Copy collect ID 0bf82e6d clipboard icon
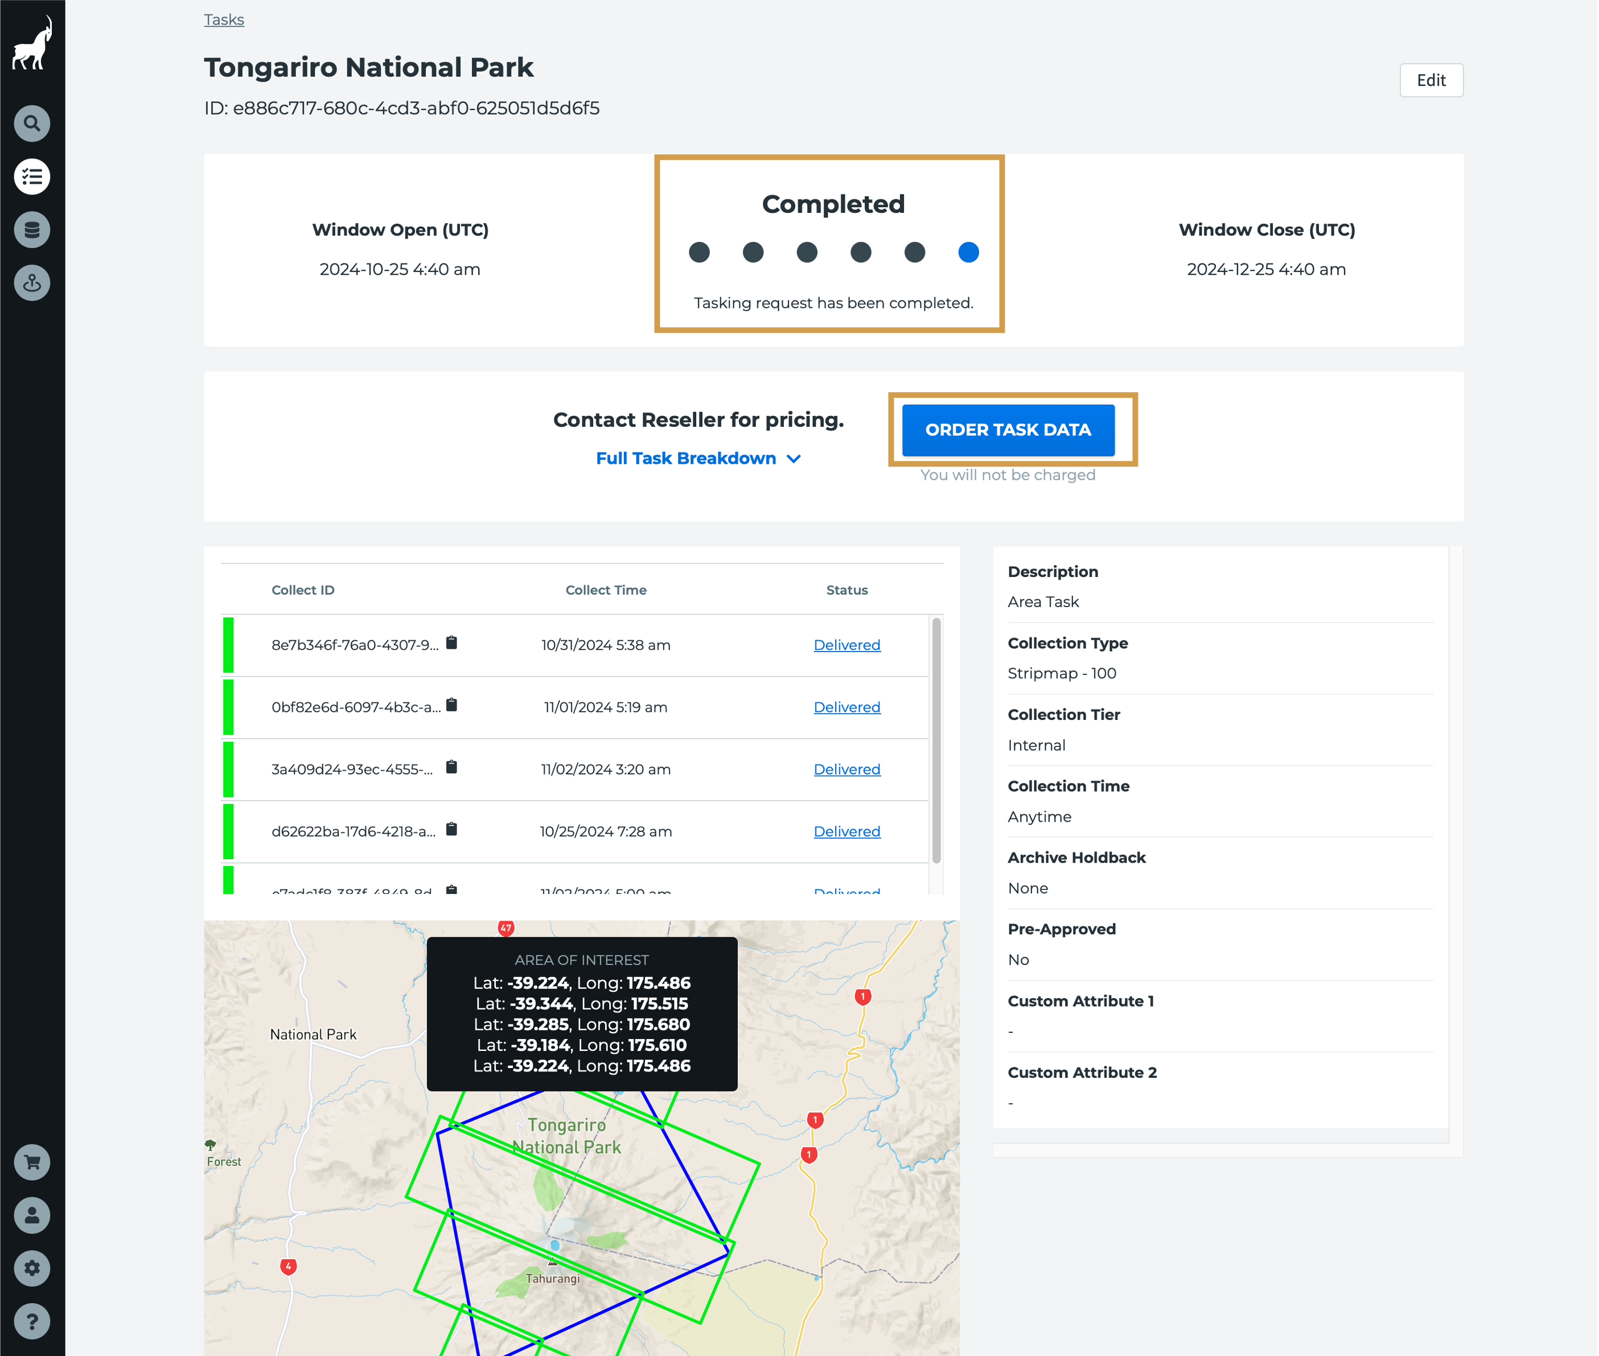Image resolution: width=1599 pixels, height=1356 pixels. coord(452,705)
